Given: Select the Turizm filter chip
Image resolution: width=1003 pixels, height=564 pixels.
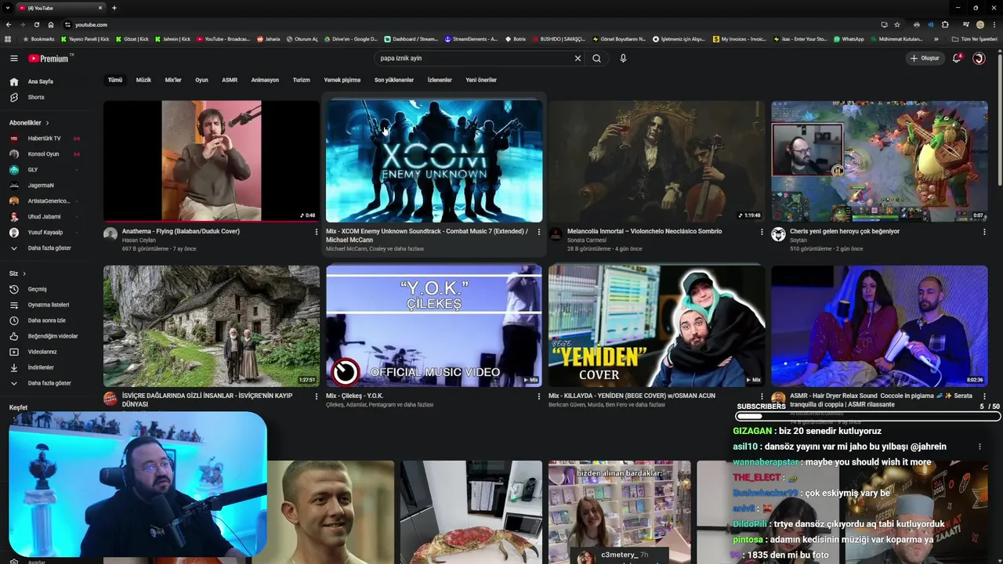Looking at the screenshot, I should tap(302, 80).
